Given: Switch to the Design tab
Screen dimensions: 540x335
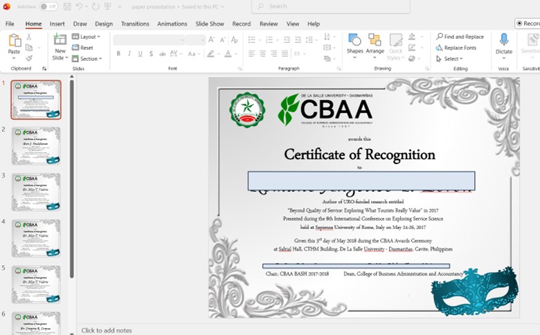Looking at the screenshot, I should tap(104, 24).
